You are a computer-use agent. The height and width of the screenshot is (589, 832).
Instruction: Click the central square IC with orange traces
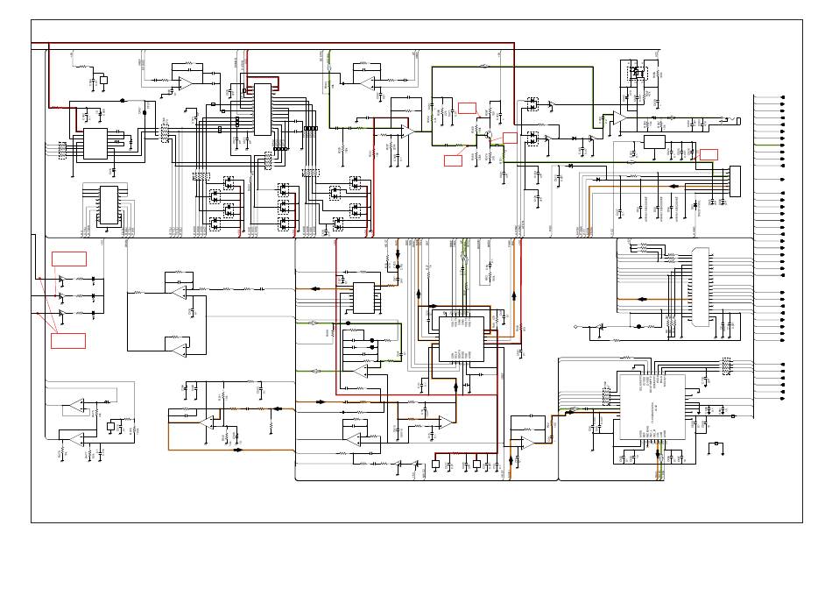click(x=461, y=339)
